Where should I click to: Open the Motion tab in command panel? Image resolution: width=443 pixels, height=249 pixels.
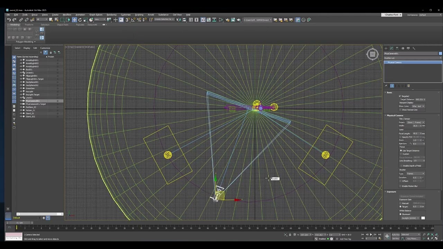tap(403, 48)
